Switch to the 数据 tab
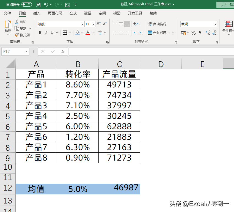Screen dimensions: 234x212 [88, 13]
